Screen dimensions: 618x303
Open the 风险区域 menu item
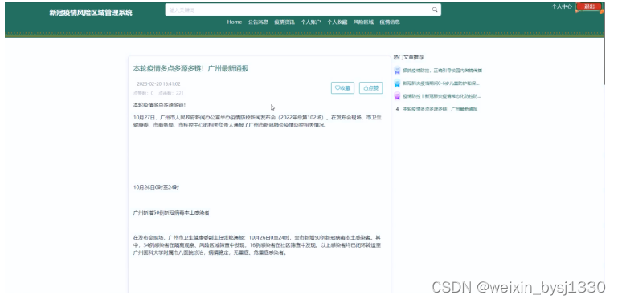tap(363, 22)
